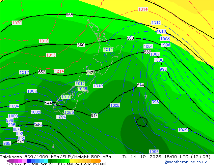Screen dimensions: 214x165
Task: Click the legend value 486
Action: 17,164
